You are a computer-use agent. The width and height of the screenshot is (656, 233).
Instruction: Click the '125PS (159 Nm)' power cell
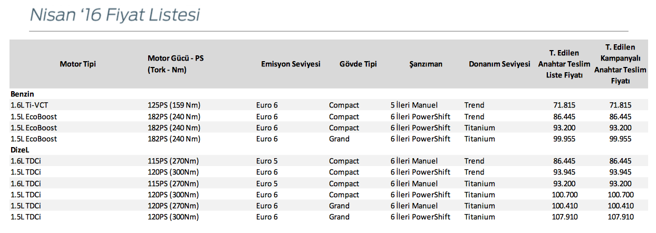coord(174,105)
